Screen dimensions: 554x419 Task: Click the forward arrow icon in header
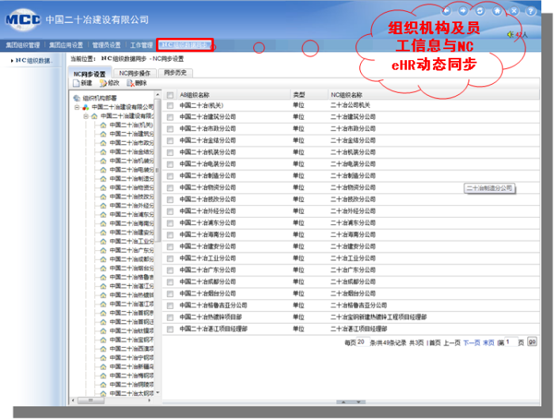(463, 11)
